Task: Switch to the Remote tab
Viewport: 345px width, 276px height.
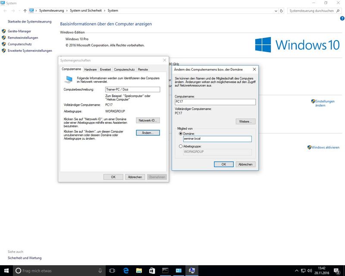Action: click(143, 69)
